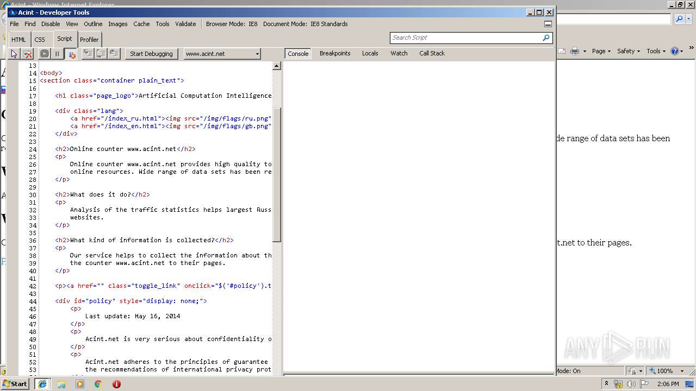The width and height of the screenshot is (696, 391).
Task: Click the break all pause icon
Action: 57,54
